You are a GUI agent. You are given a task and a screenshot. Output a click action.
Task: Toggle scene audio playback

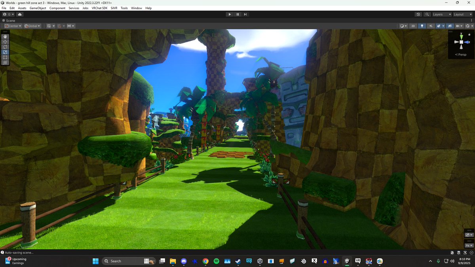[431, 26]
